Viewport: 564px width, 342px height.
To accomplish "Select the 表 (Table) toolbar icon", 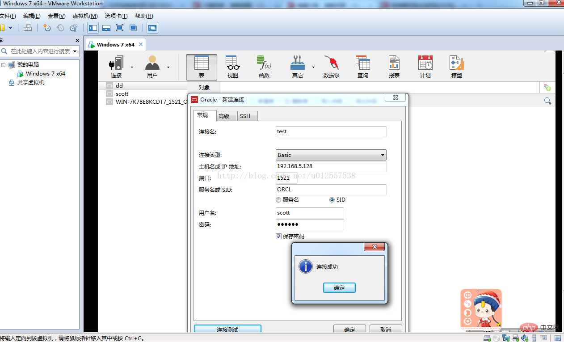I will pyautogui.click(x=202, y=67).
